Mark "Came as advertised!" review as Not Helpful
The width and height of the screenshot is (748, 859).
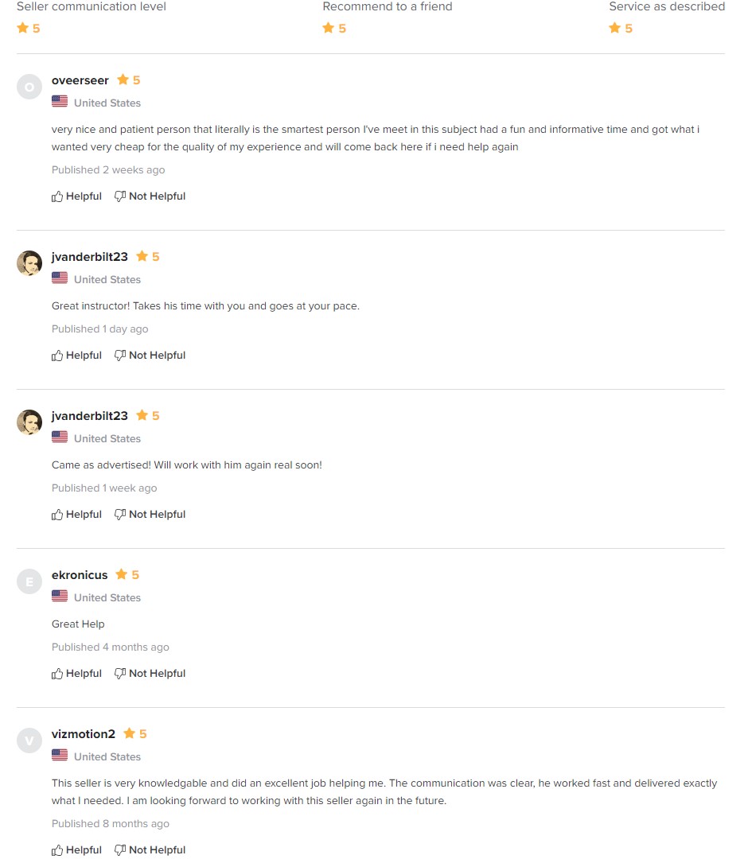point(150,515)
